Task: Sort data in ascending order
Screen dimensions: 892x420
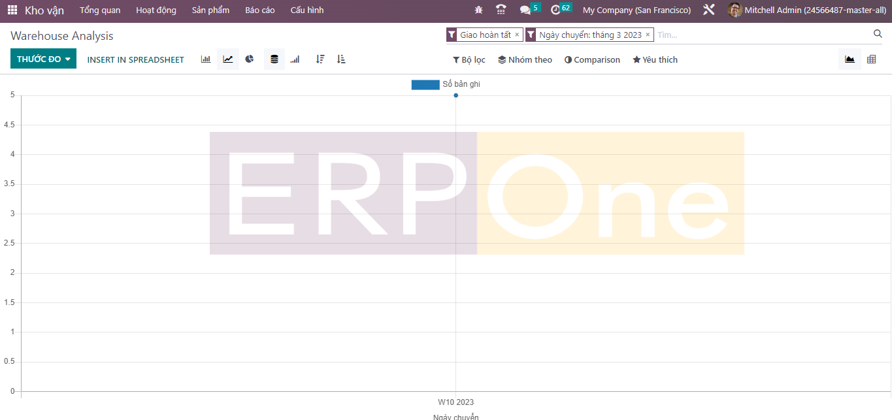Action: 341,59
